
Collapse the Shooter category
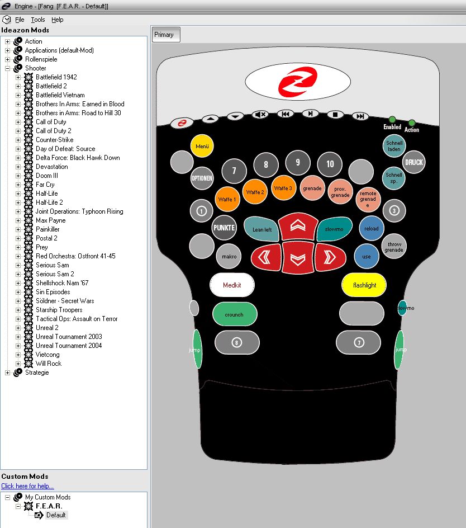[x=7, y=68]
